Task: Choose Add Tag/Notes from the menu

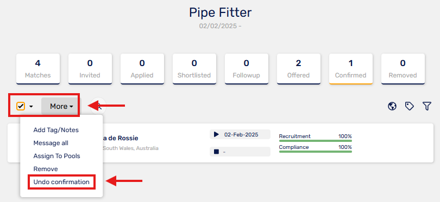Action: point(56,130)
